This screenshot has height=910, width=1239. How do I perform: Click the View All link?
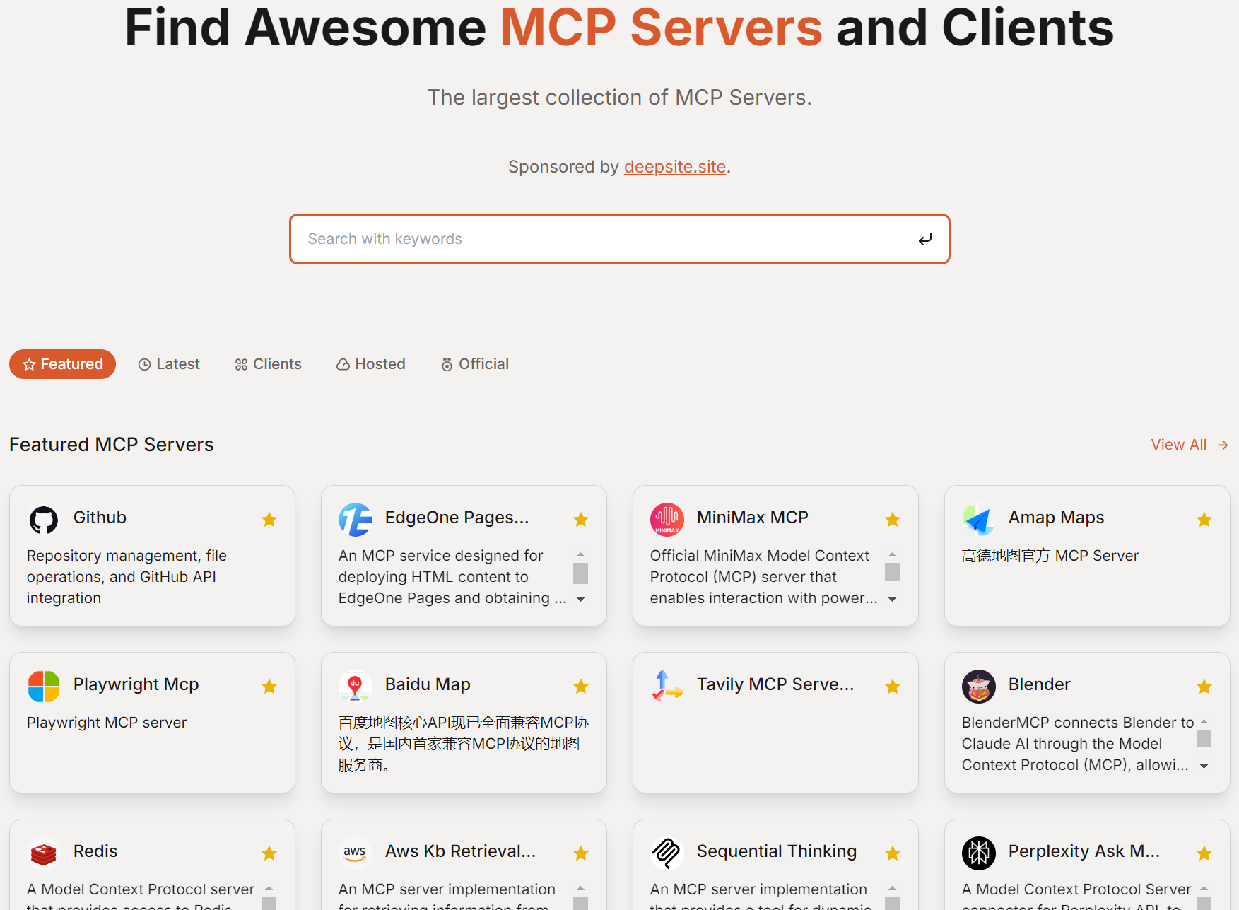click(x=1190, y=445)
